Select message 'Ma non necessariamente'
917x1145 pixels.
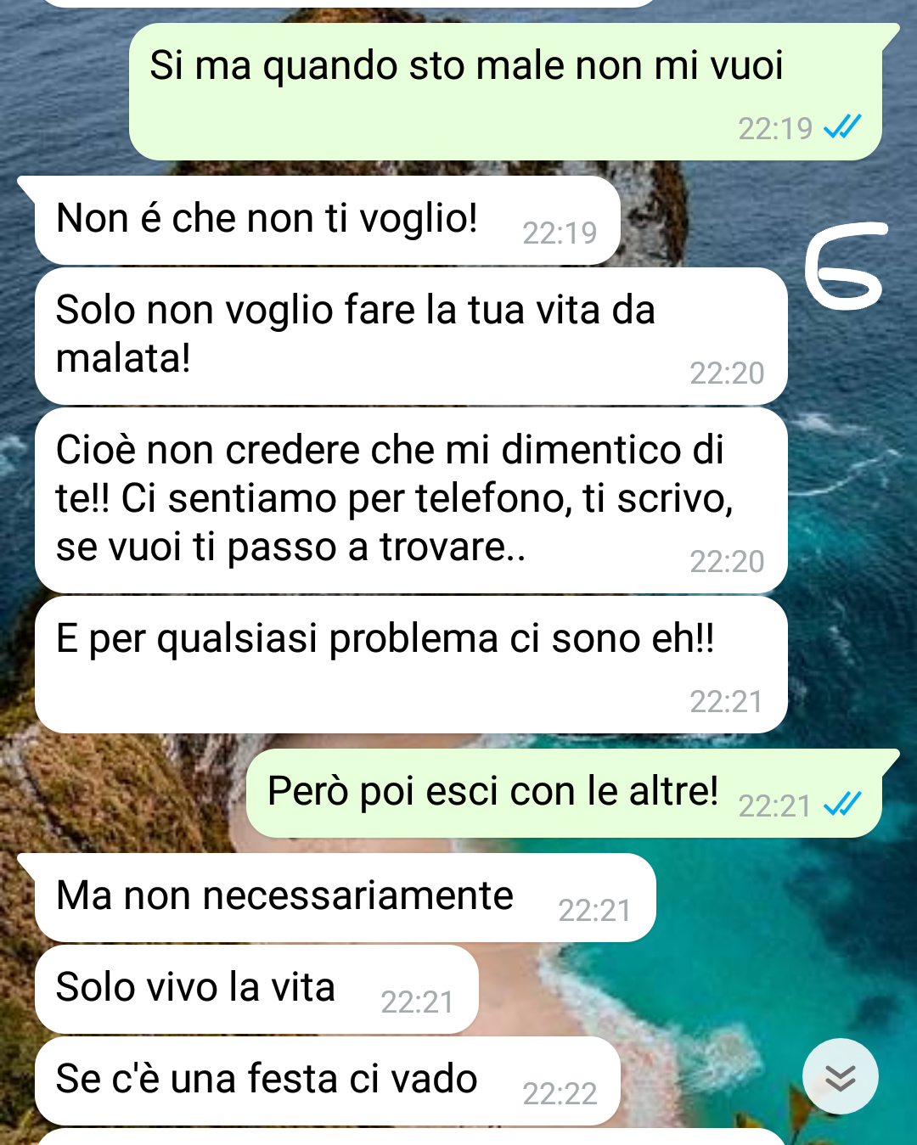pyautogui.click(x=345, y=897)
